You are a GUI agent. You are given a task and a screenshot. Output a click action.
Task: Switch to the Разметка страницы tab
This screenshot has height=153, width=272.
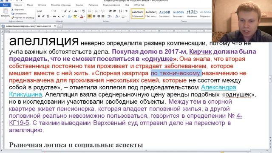(x=61, y=5)
